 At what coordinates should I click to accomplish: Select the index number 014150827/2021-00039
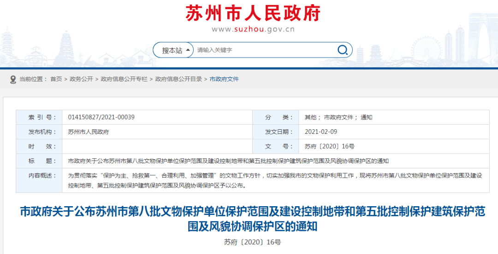coord(101,117)
